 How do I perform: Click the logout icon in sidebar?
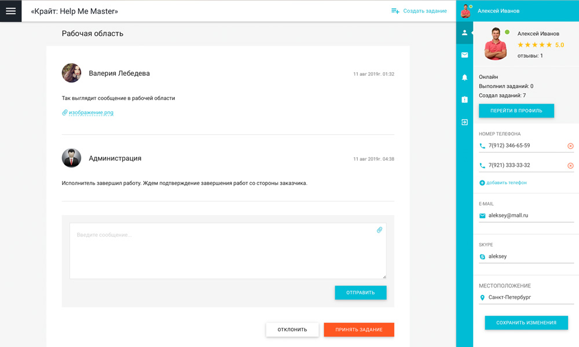[464, 122]
